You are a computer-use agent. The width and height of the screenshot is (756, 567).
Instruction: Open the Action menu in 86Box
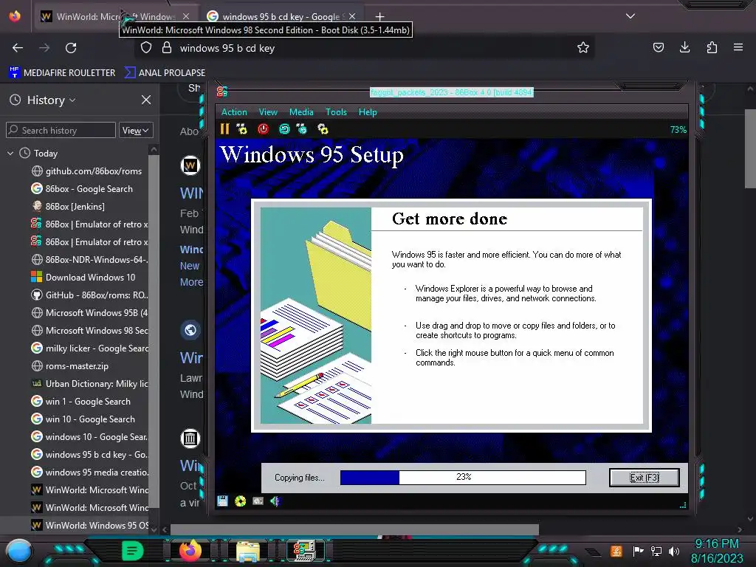pyautogui.click(x=234, y=112)
